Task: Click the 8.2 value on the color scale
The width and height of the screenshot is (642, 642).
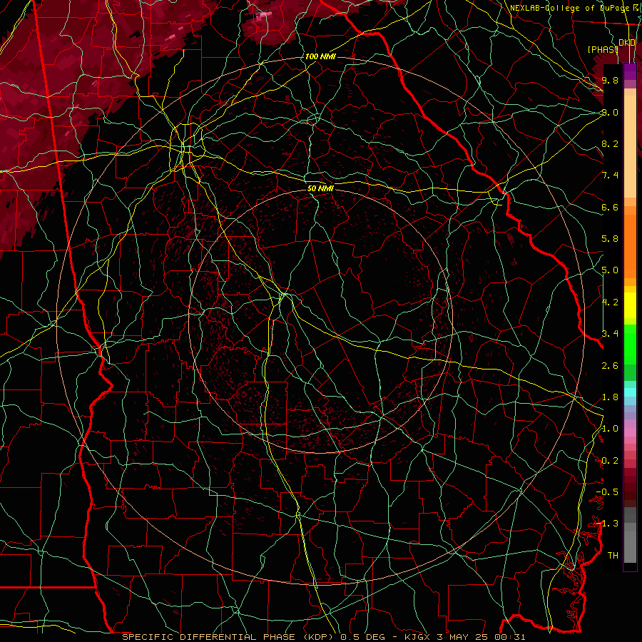Action: coord(610,143)
